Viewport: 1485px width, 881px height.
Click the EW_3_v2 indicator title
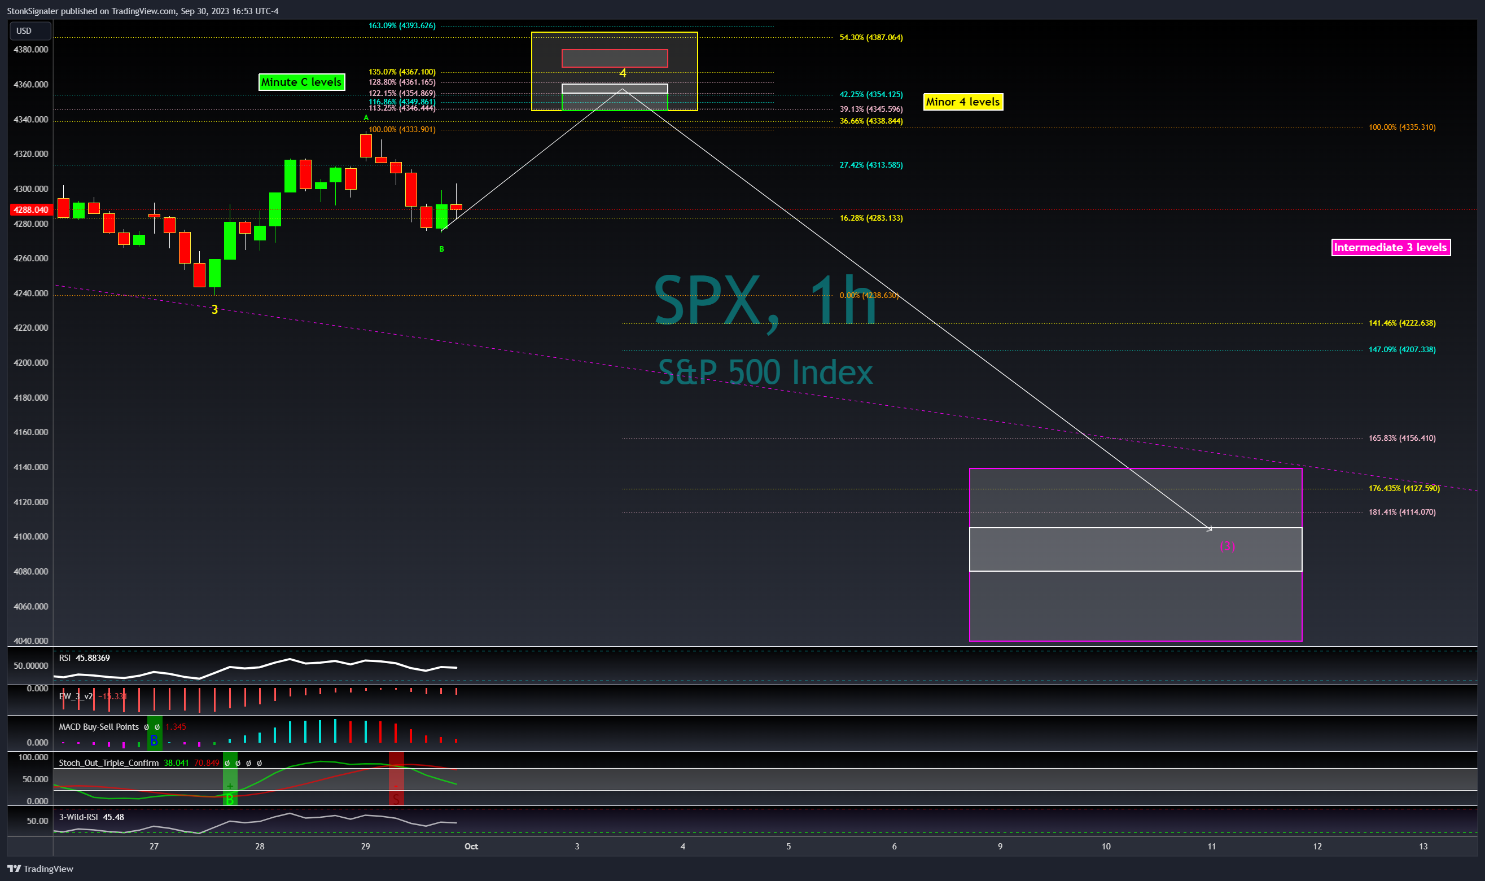tap(76, 696)
